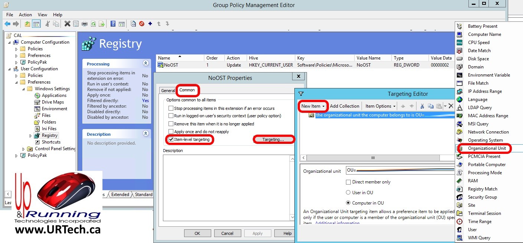523x243 pixels.
Task: Click the Cut icon in Targeting Editor
Action: (422, 106)
